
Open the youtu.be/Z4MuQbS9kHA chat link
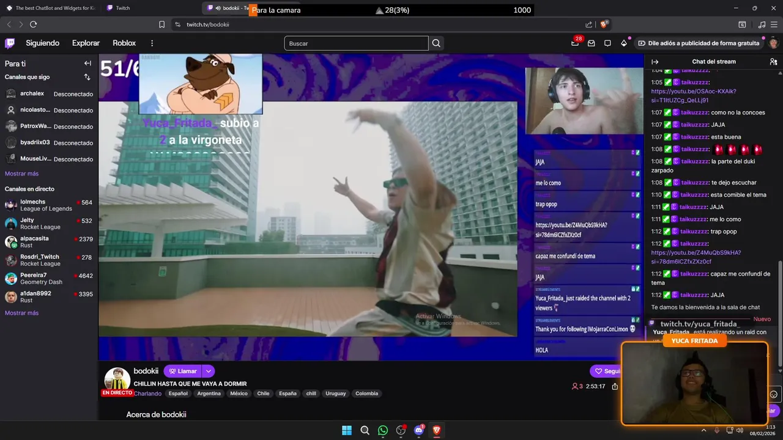tap(696, 257)
